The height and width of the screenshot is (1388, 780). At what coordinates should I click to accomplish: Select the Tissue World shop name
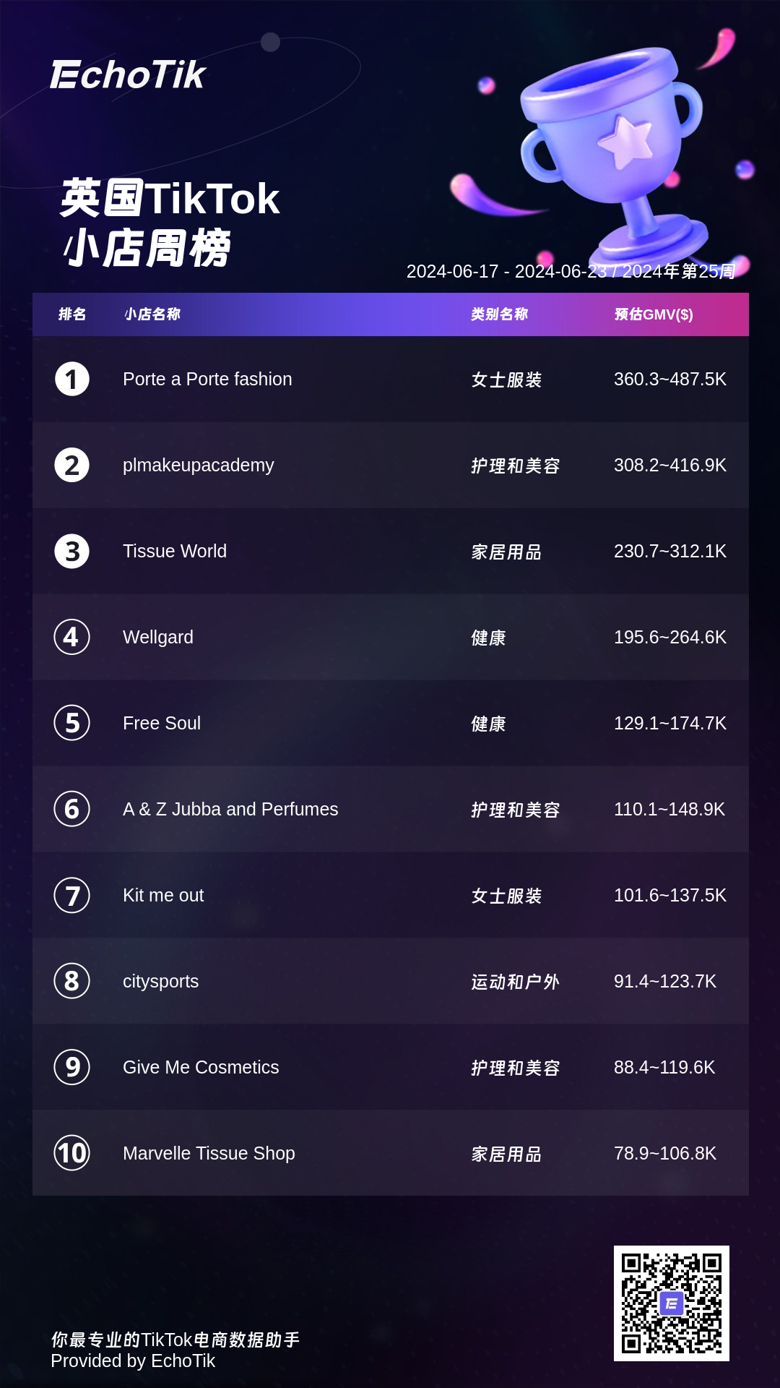click(x=175, y=552)
